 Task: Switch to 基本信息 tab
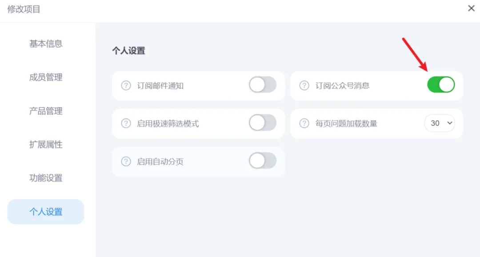[46, 44]
